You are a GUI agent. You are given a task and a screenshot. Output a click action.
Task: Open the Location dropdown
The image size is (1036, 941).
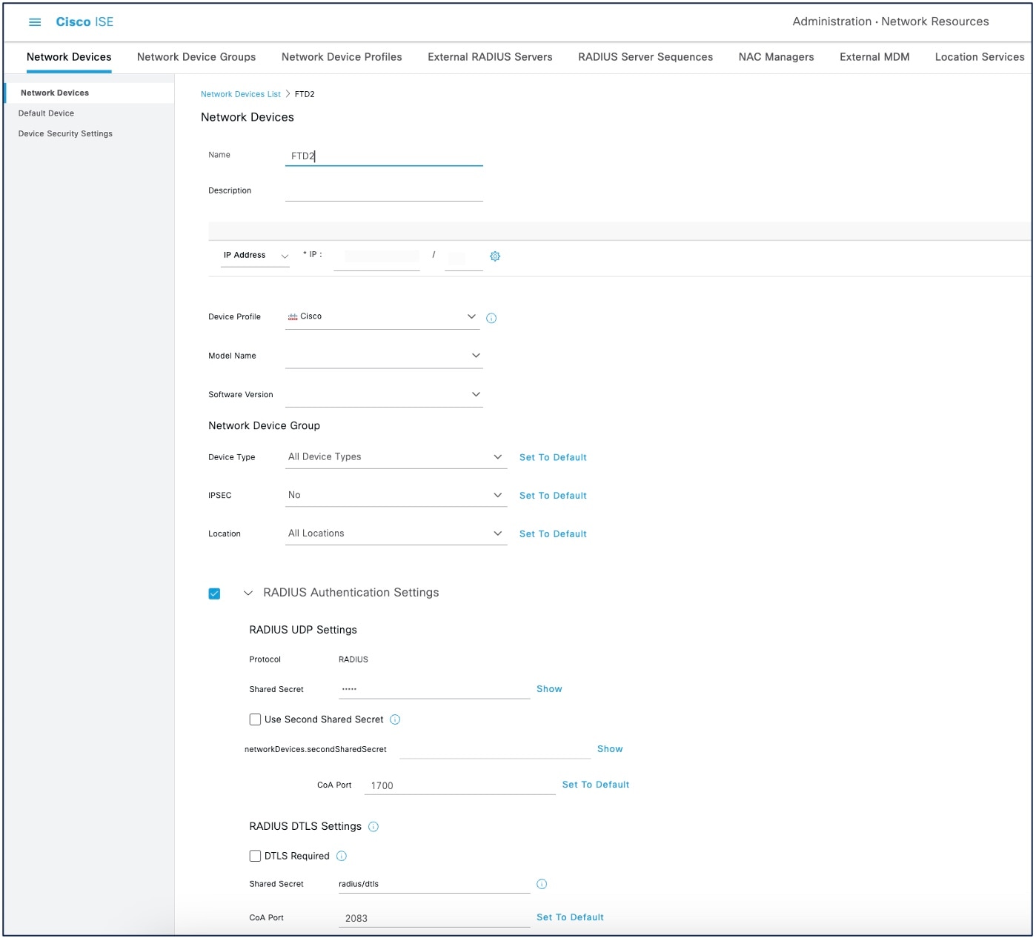pyautogui.click(x=396, y=534)
